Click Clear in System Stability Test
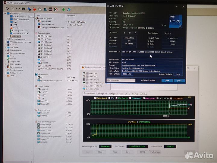Image resolution: width=217 pixels, height=163 pixels. [115, 152]
